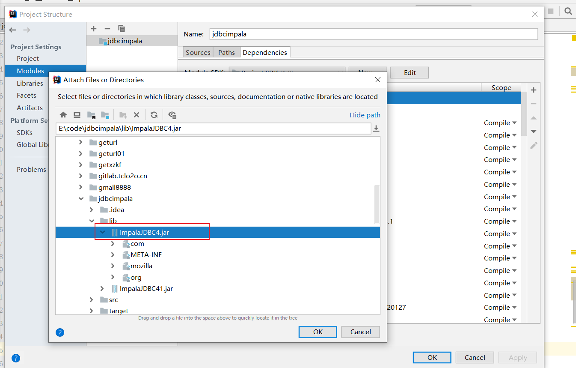Click OK in Attach Files dialog
Screen dimensions: 576x368
[x=318, y=332]
